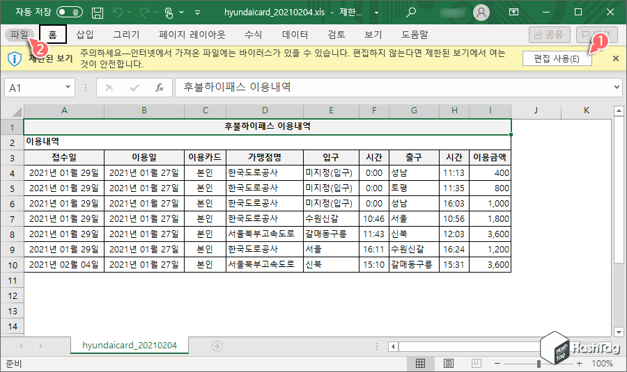This screenshot has height=372, width=627.
Task: Click the formula bar text field
Action: tap(394, 88)
